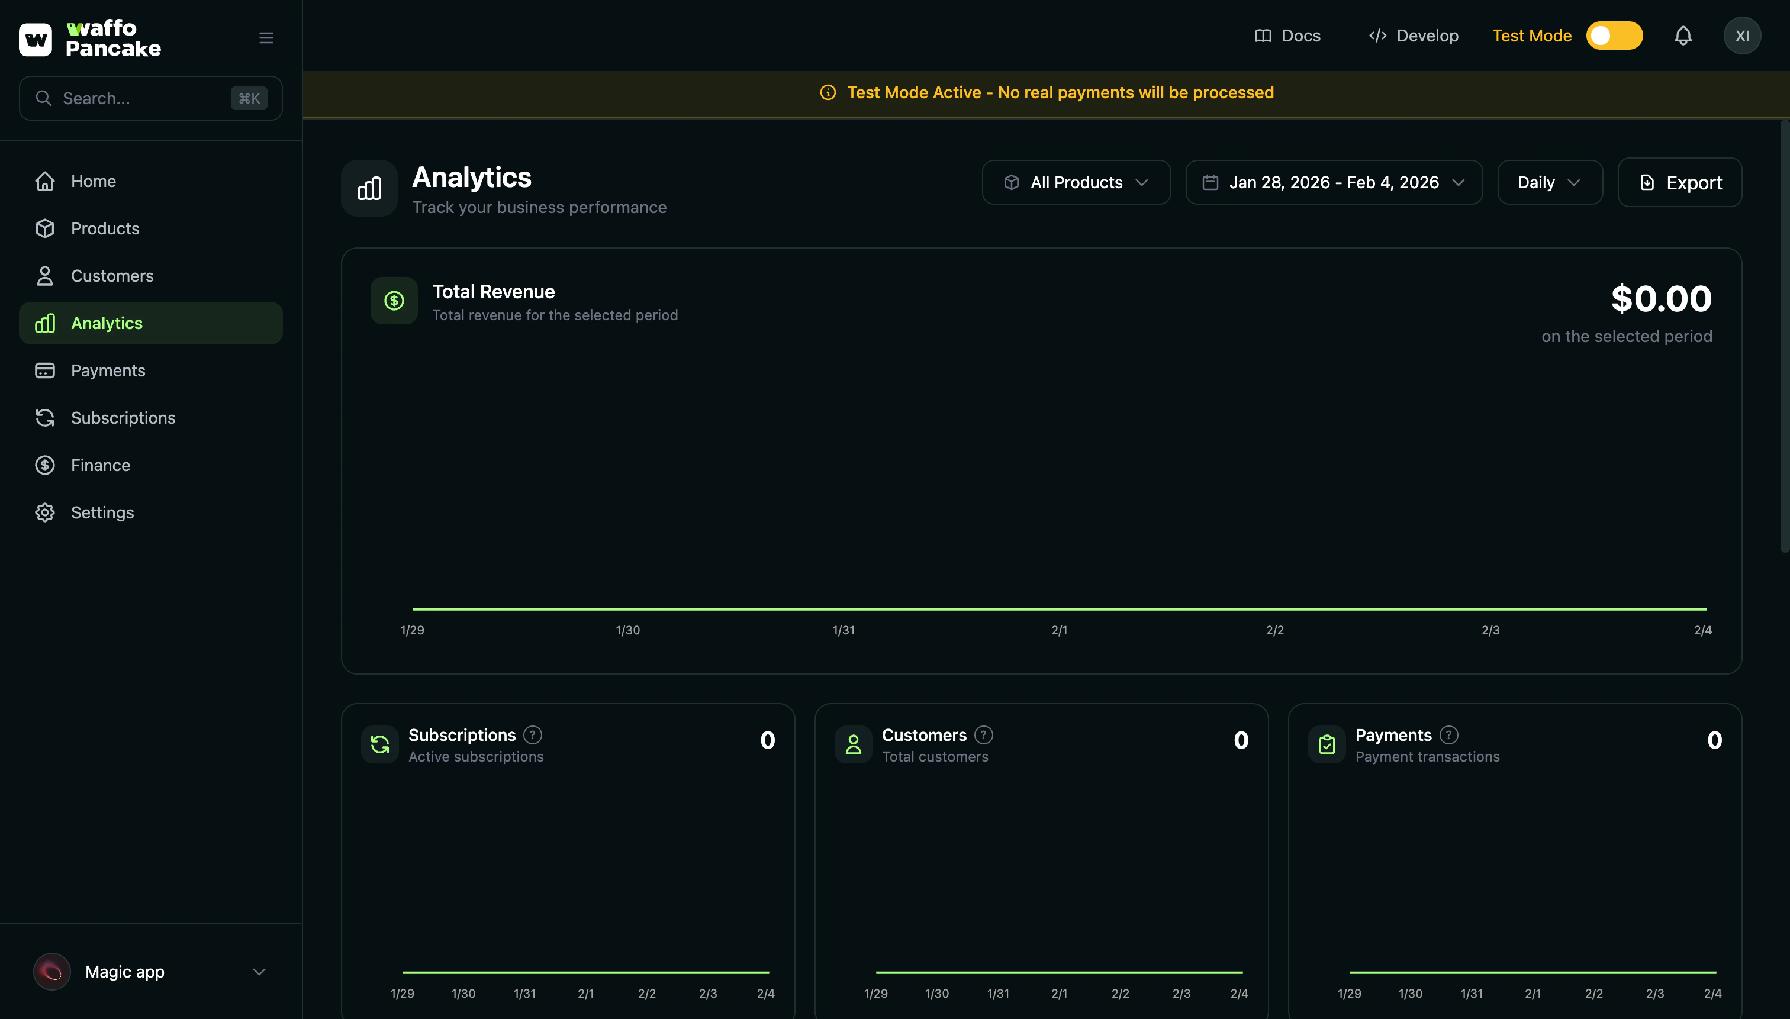Navigate to the Customers section
The height and width of the screenshot is (1019, 1790).
pyautogui.click(x=112, y=275)
